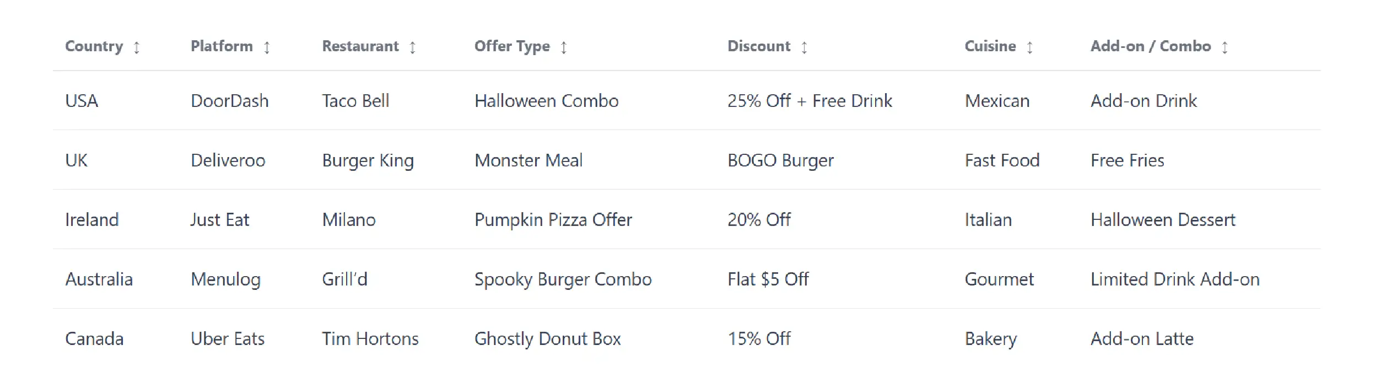Select the Offer Type column header
This screenshot has width=1381, height=388.
(511, 47)
